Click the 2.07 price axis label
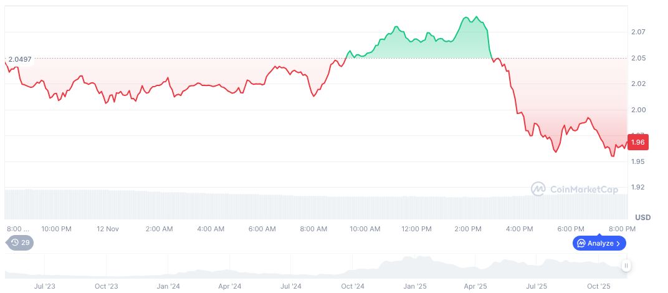This screenshot has height=293, width=668. pyautogui.click(x=637, y=32)
